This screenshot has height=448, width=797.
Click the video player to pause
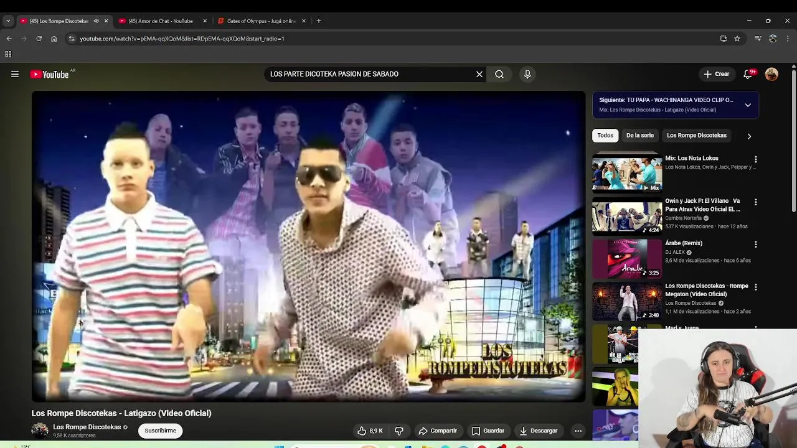pyautogui.click(x=308, y=246)
